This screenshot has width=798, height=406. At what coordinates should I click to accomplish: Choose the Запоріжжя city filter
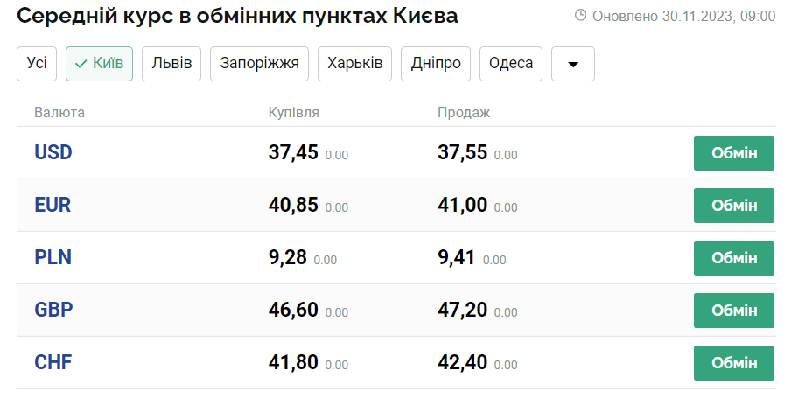[260, 64]
